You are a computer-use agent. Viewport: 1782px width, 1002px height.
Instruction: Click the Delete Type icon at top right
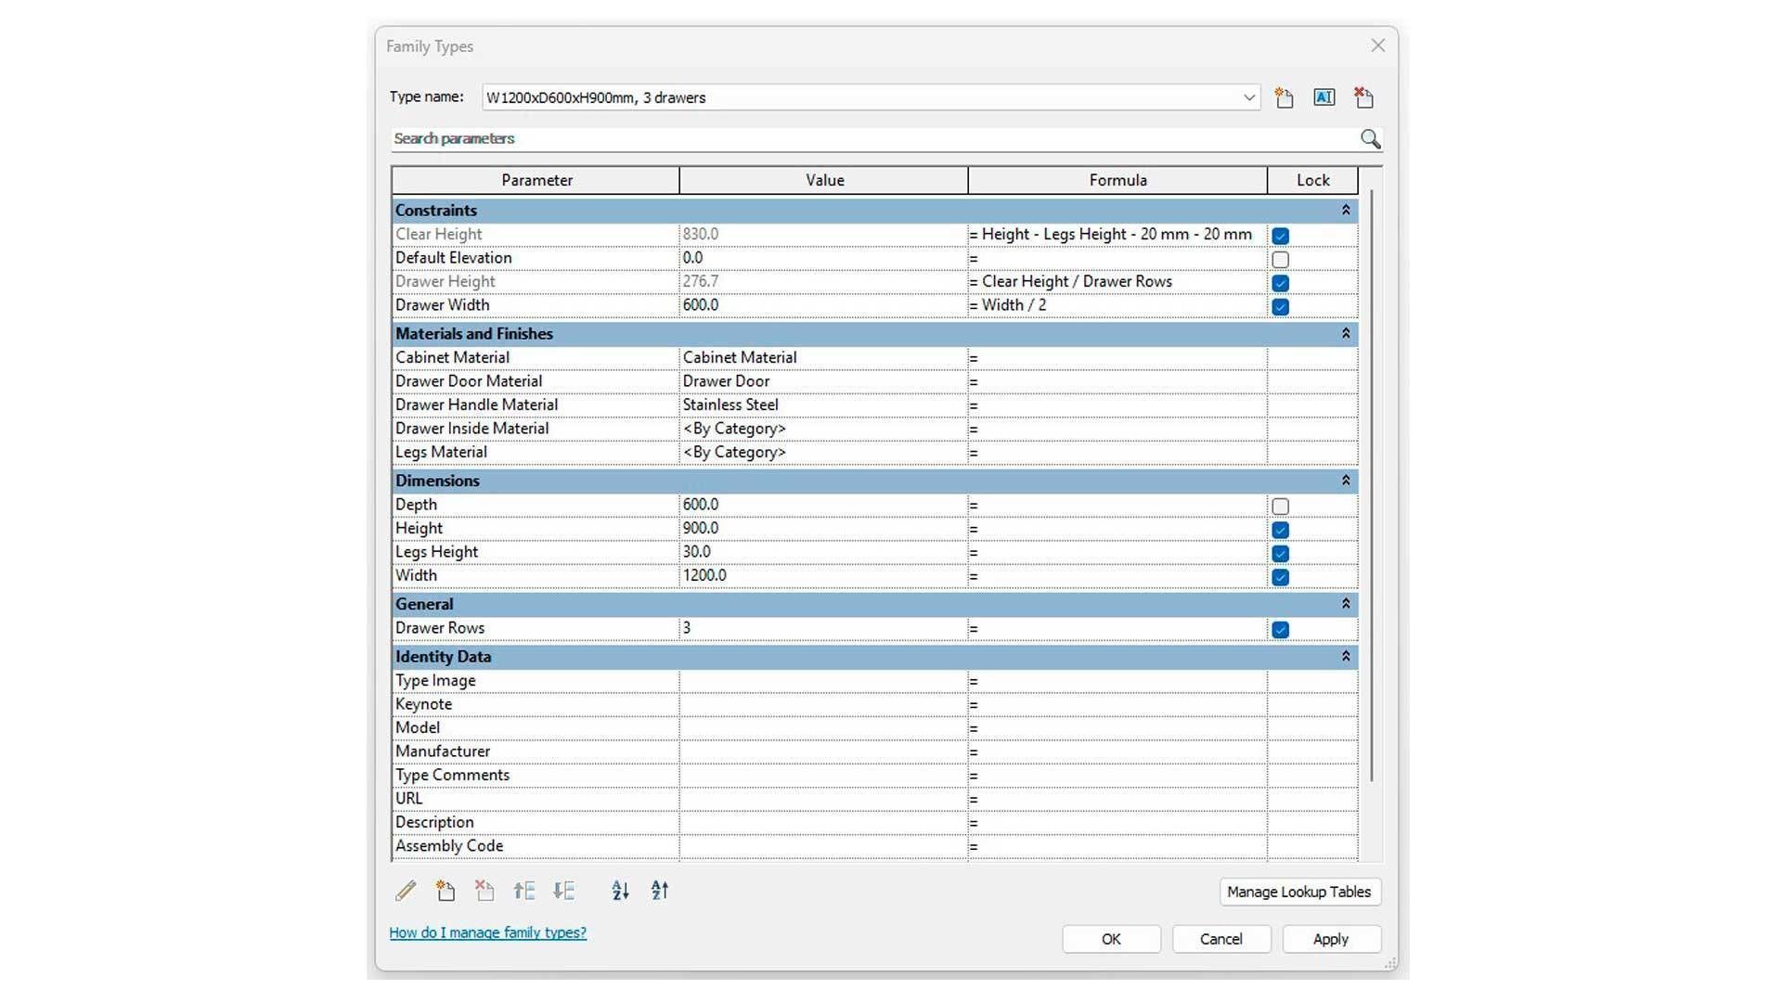[1363, 97]
